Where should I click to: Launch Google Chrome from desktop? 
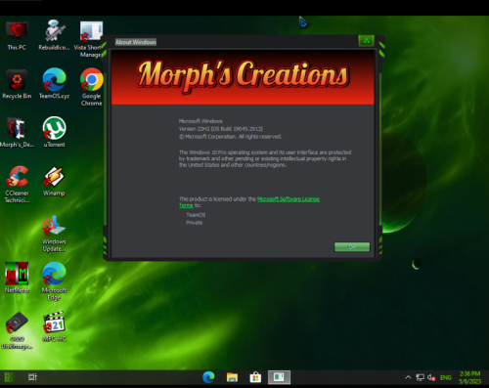(x=92, y=87)
